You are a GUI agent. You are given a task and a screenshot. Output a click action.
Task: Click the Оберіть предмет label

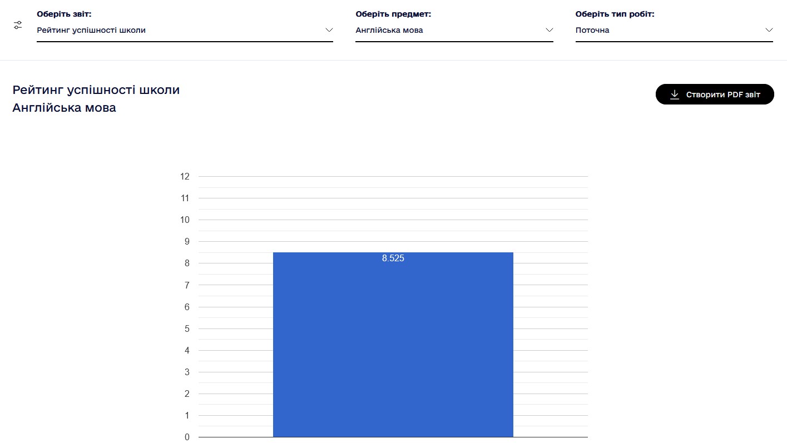point(393,14)
